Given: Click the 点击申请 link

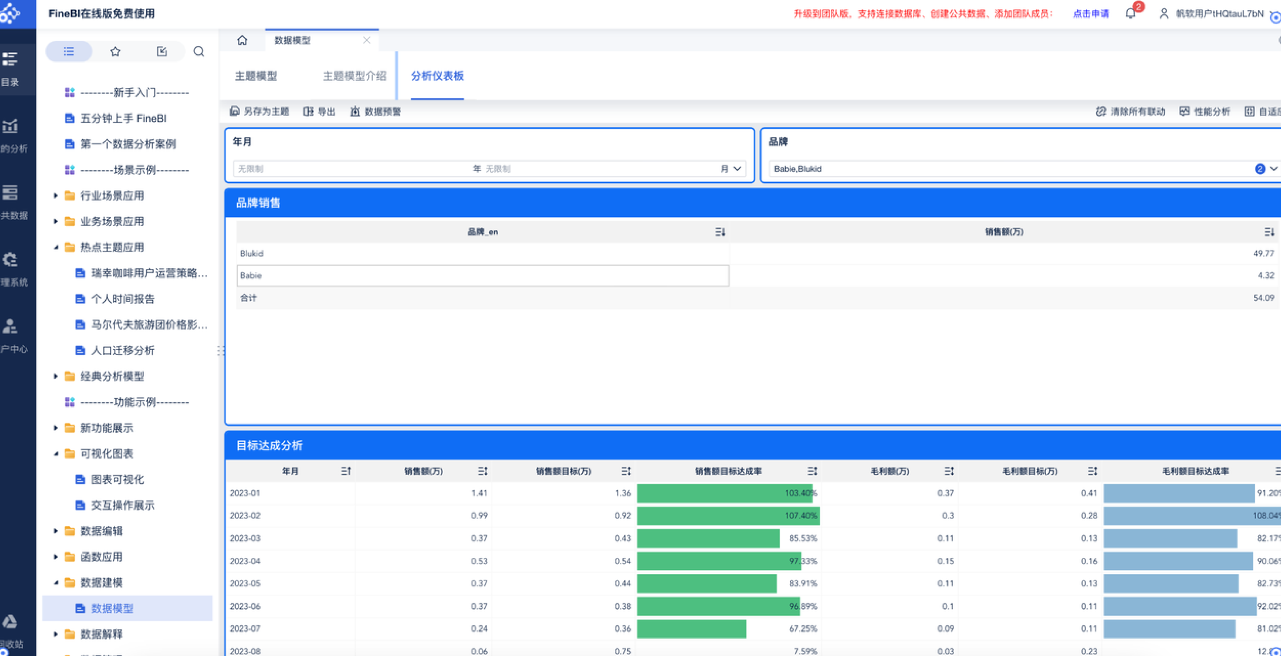Looking at the screenshot, I should coord(1091,13).
